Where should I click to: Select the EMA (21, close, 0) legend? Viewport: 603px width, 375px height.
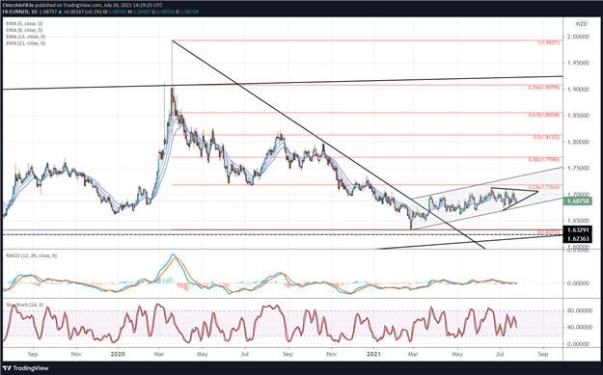(25, 43)
